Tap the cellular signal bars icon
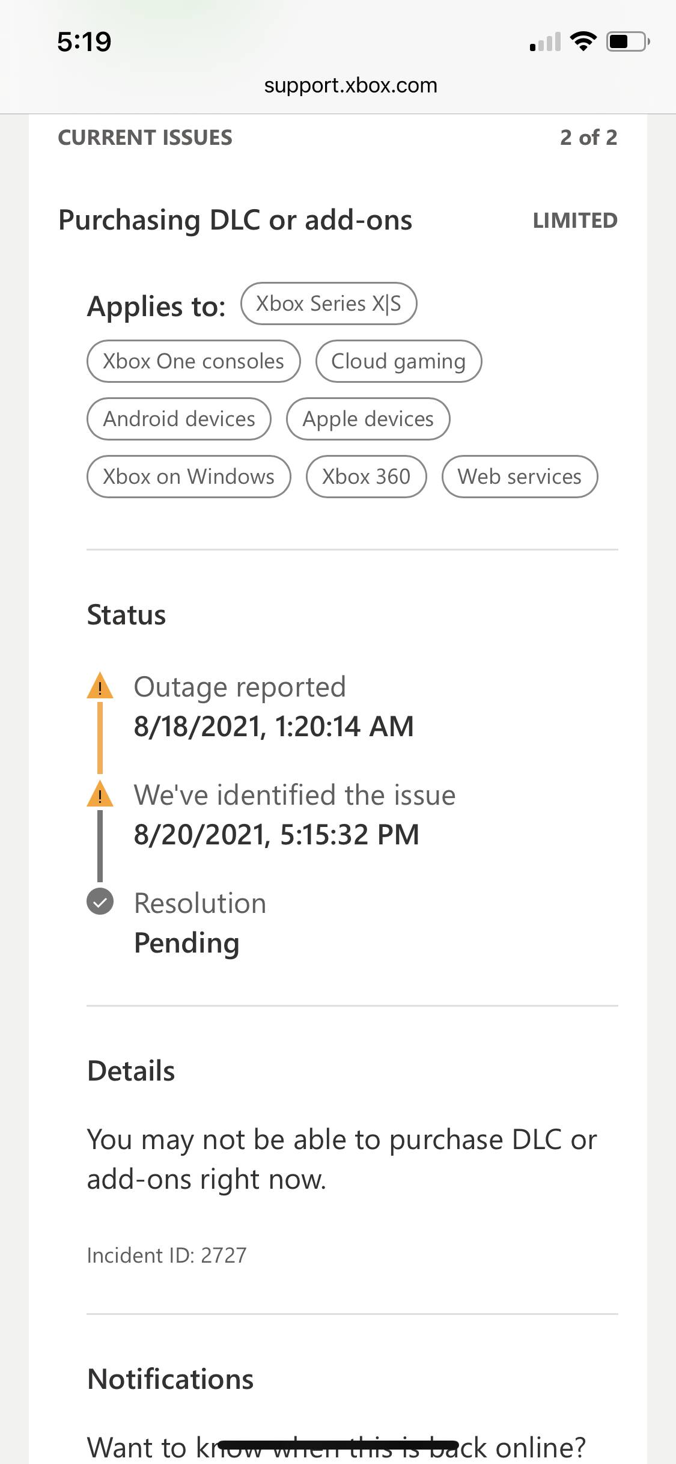 coord(545,42)
